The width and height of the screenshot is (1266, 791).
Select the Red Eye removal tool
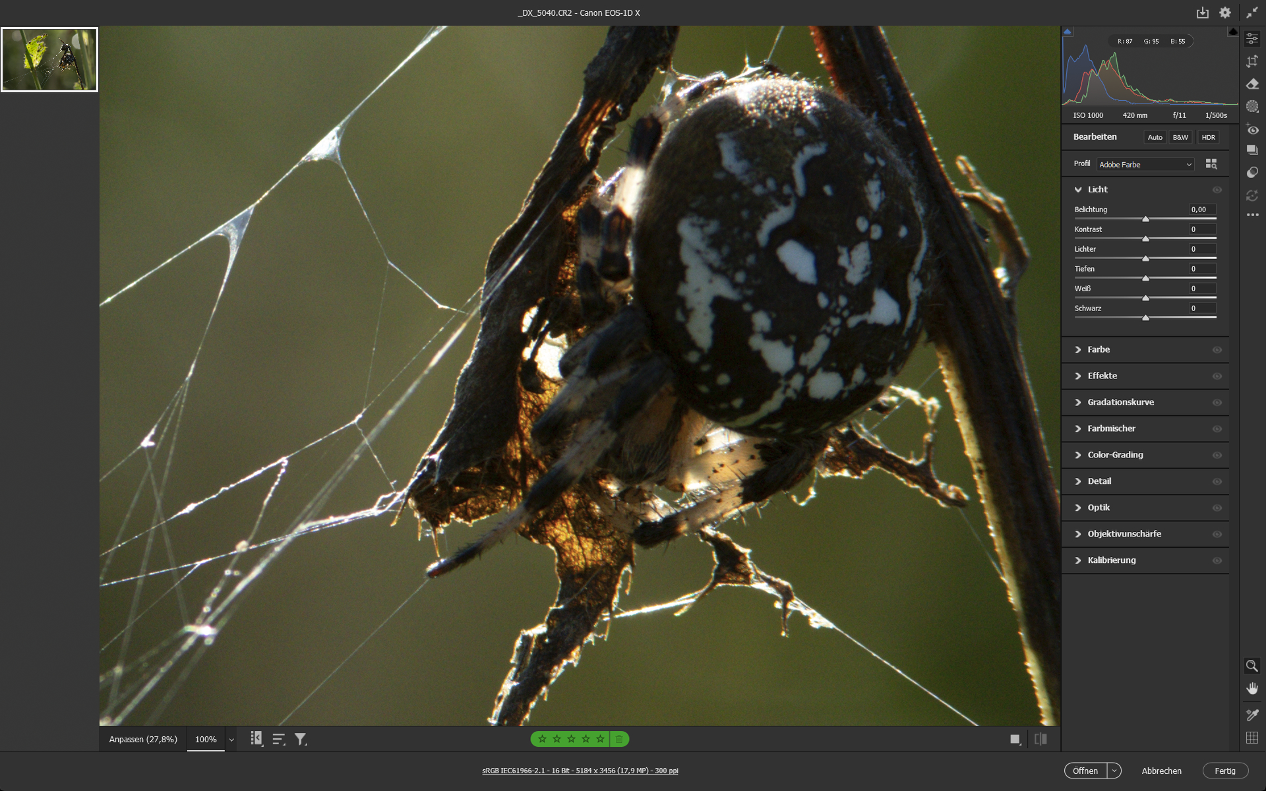(1252, 129)
